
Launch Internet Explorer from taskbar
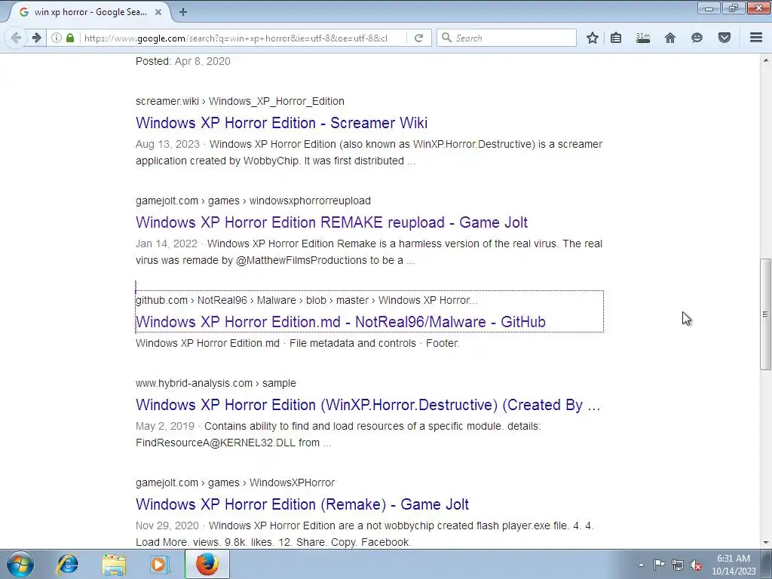pyautogui.click(x=67, y=564)
